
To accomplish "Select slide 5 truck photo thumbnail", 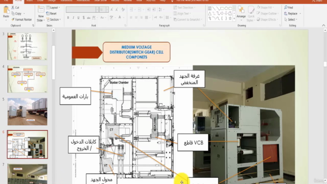I will click(27, 111).
